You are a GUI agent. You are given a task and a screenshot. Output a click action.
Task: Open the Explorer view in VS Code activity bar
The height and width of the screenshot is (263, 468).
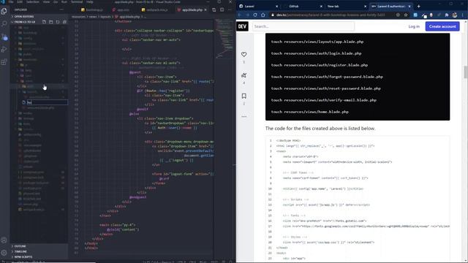pyautogui.click(x=4, y=12)
